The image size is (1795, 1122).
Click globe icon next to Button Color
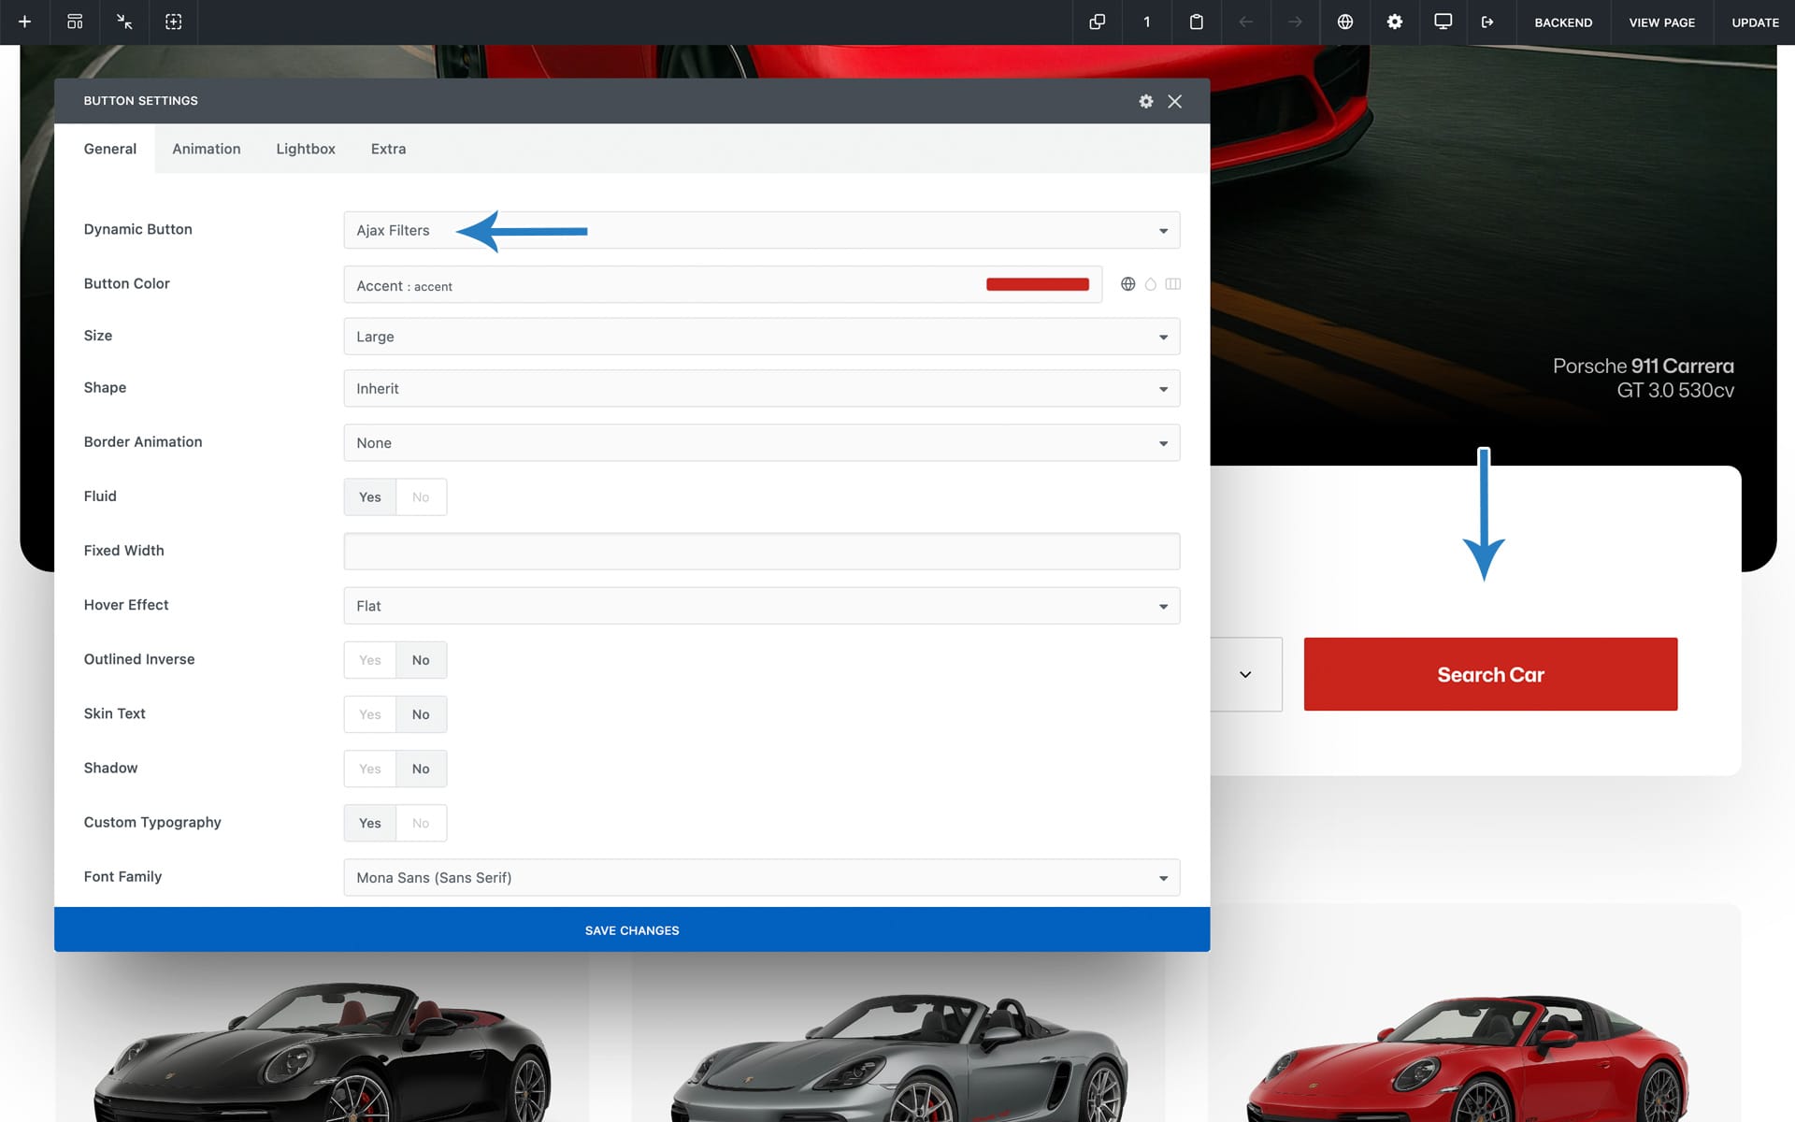(1127, 284)
